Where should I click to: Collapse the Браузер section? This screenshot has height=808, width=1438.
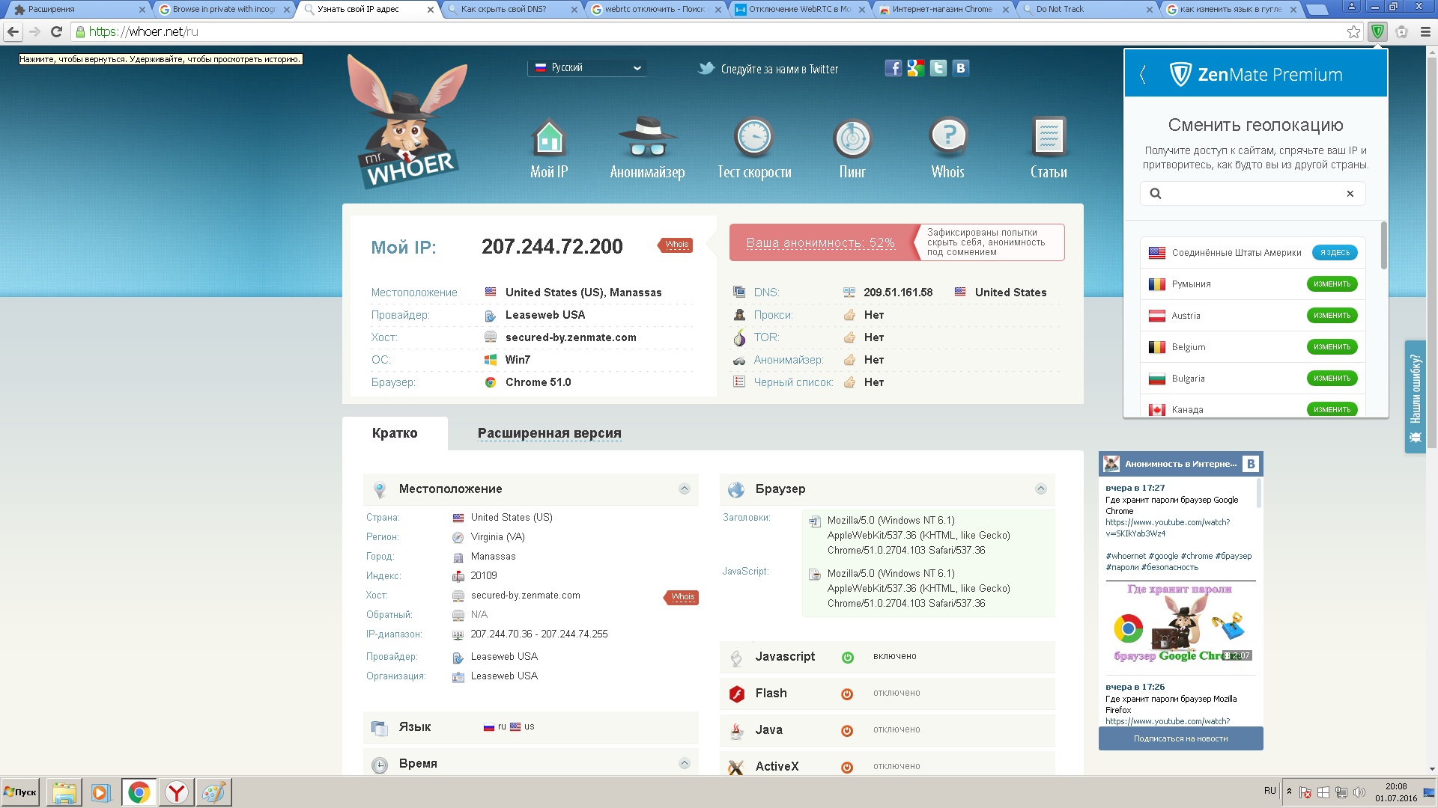click(x=1040, y=489)
